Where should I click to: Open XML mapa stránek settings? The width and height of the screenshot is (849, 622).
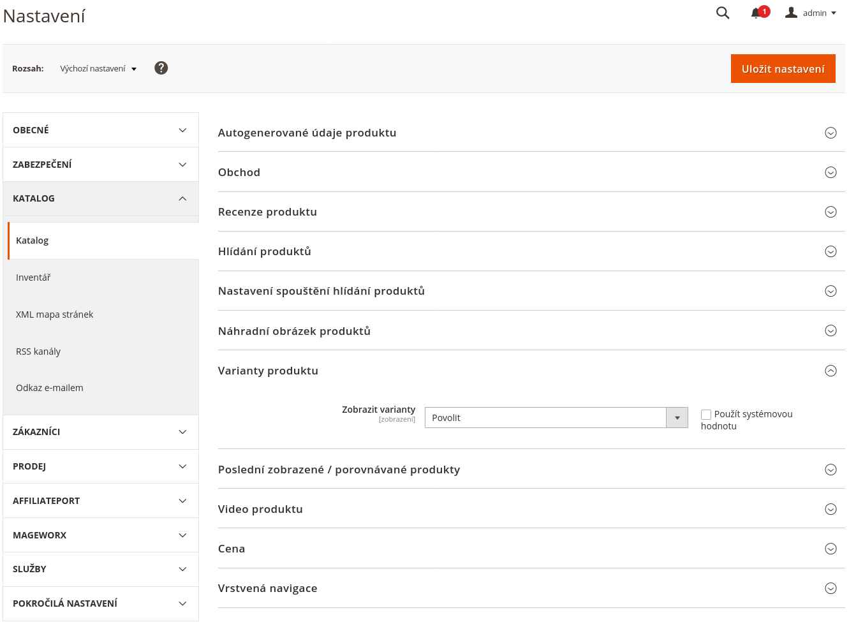pyautogui.click(x=103, y=315)
